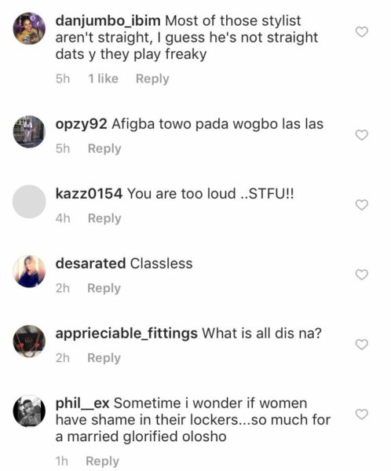
Task: Reply to opzy92's comment
Action: tap(104, 148)
